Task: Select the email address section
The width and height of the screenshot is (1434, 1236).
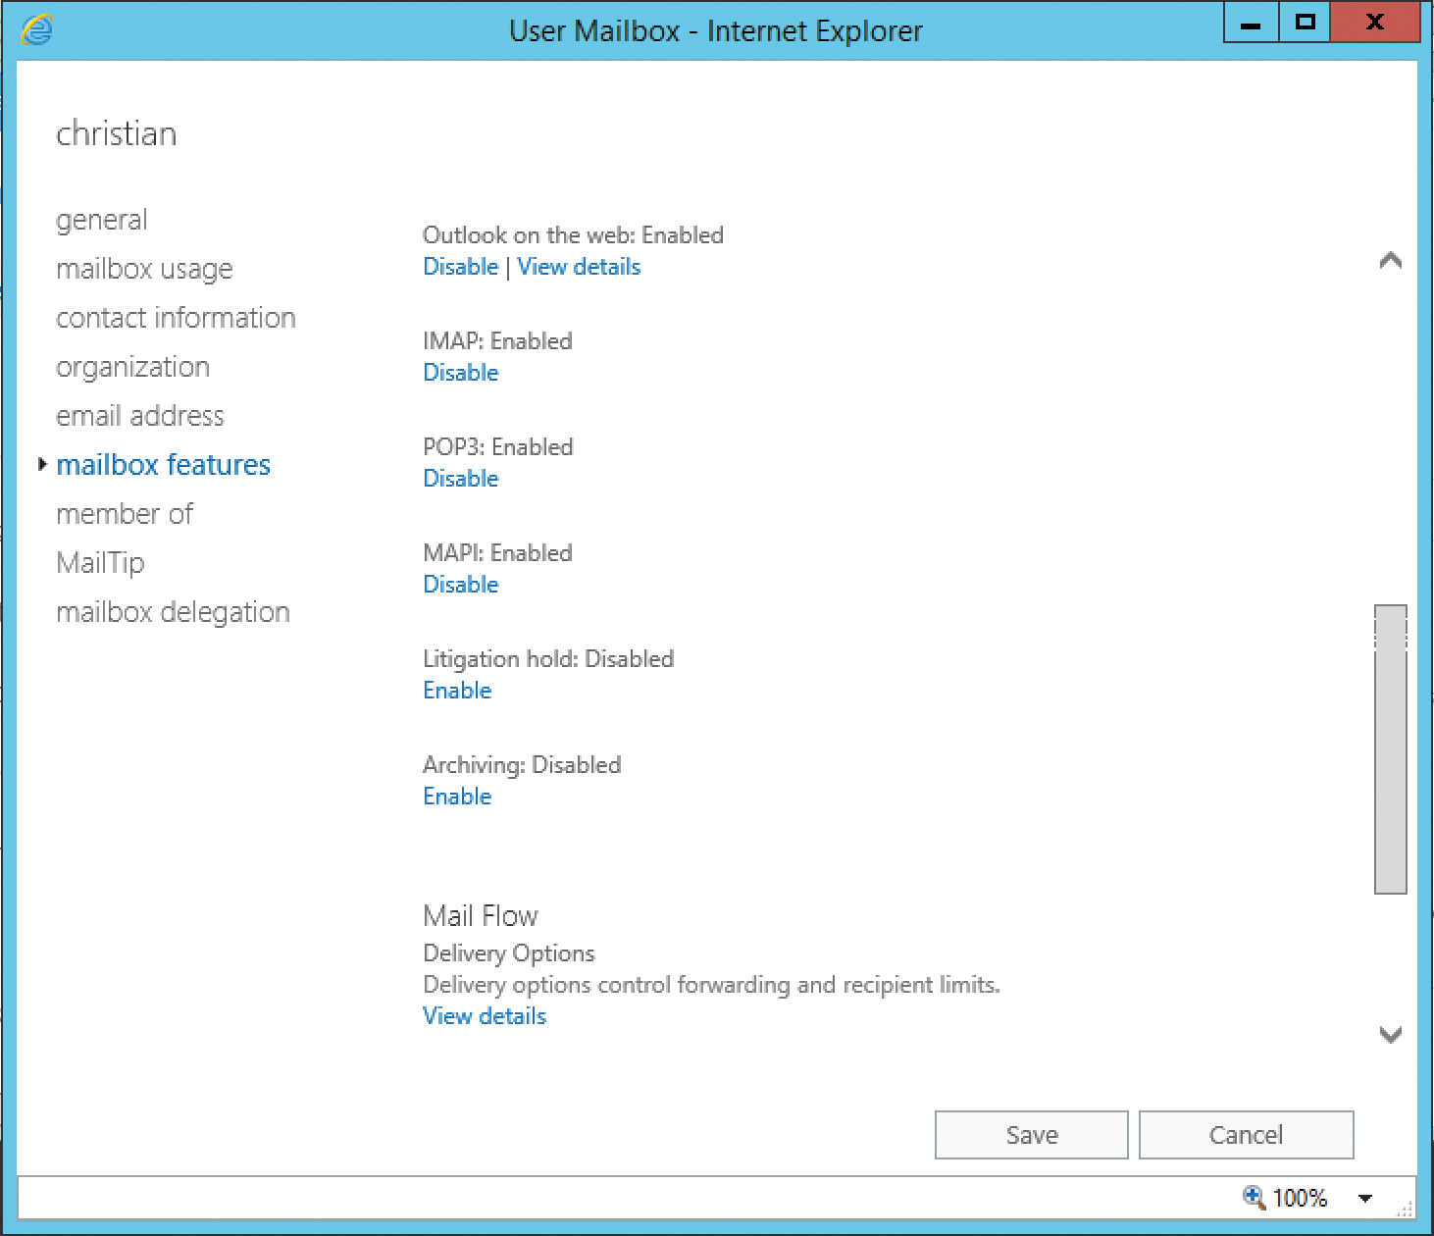Action: [x=139, y=415]
